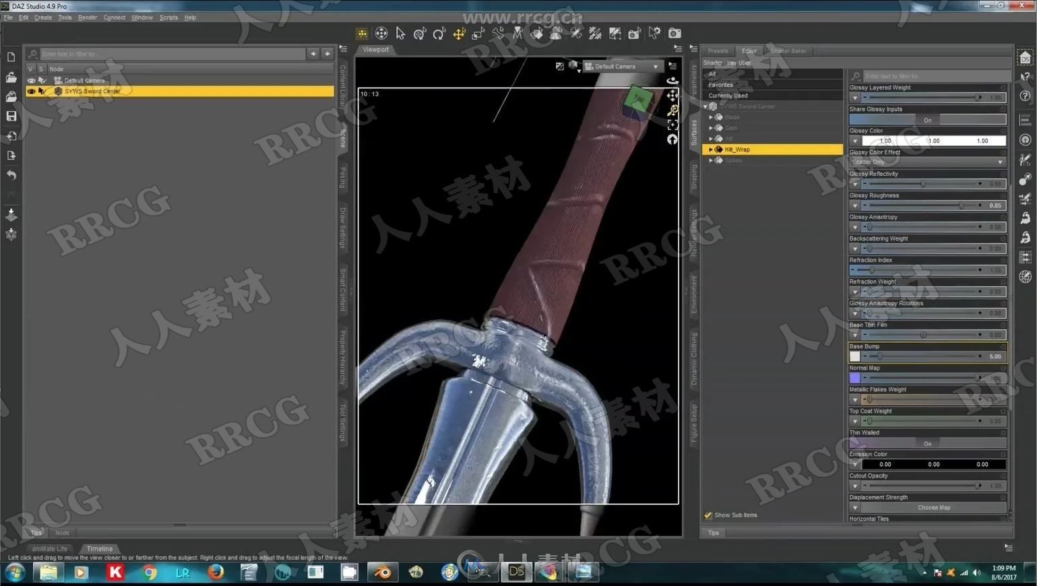Screen dimensions: 1037x586
Task: Pick the Scale tool icon
Action: (x=478, y=33)
